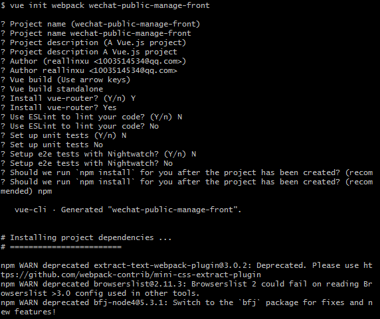Click 'Set up unit tests No' line
Image resolution: width=380 pixels, height=319 pixels.
pyautogui.click(x=52, y=145)
